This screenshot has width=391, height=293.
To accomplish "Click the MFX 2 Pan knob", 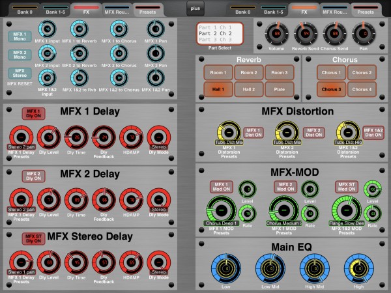I will point(156,53).
